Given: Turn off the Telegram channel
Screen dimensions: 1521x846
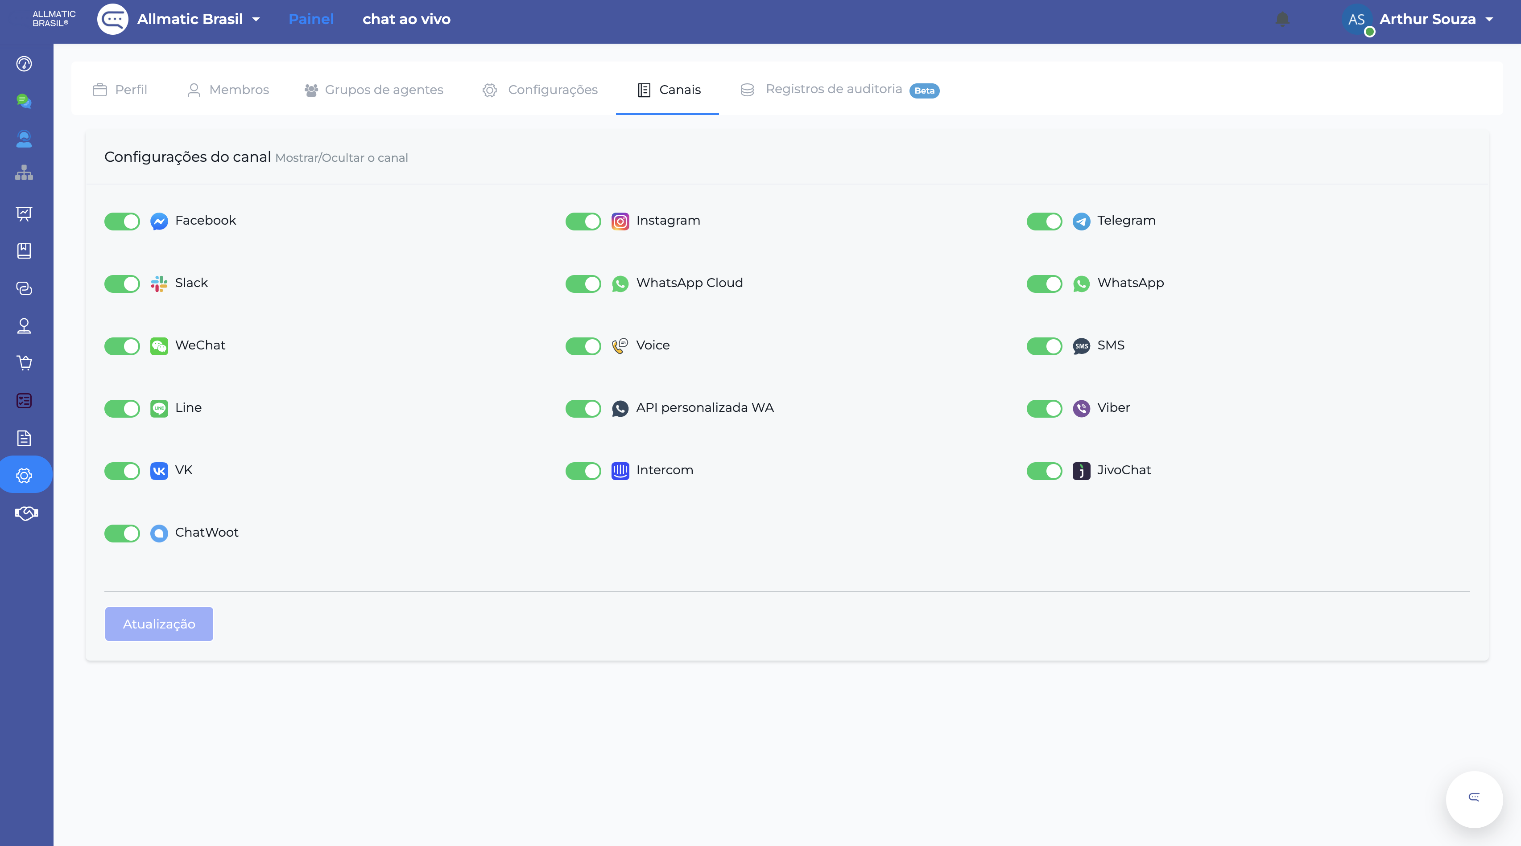Looking at the screenshot, I should pyautogui.click(x=1044, y=221).
